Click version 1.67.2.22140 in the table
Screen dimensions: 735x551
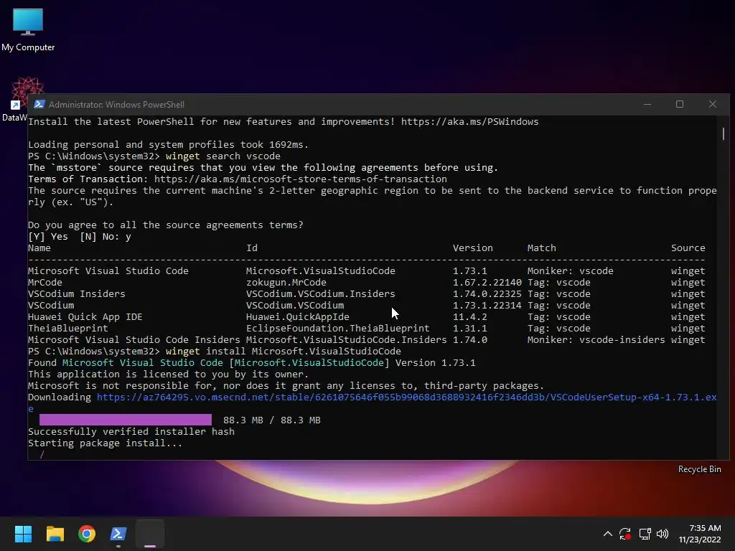tap(487, 283)
